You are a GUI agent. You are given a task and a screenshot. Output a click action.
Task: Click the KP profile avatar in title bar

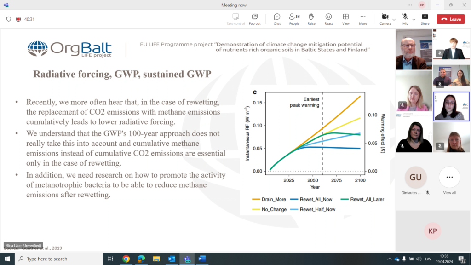(422, 5)
